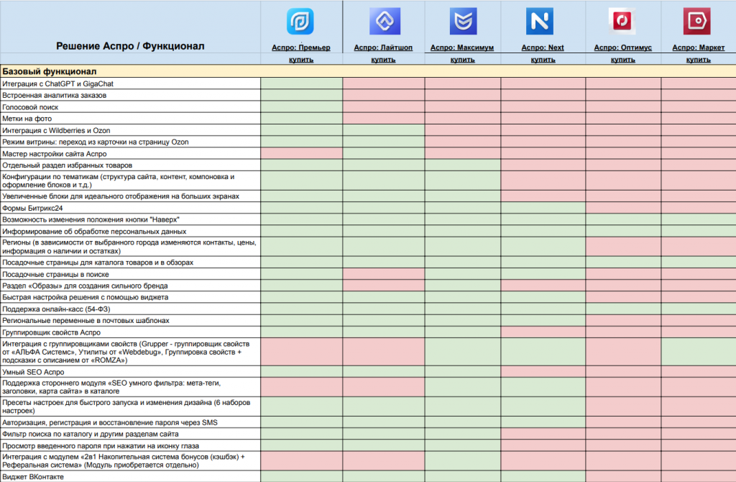This screenshot has width=736, height=482.
Task: Click the Аспро: Оптимус logo icon
Action: tap(622, 21)
